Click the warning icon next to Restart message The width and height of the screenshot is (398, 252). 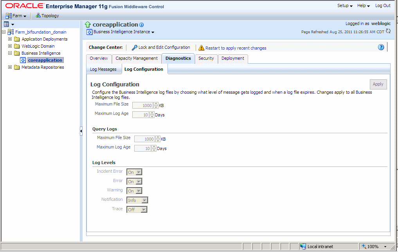click(x=201, y=48)
